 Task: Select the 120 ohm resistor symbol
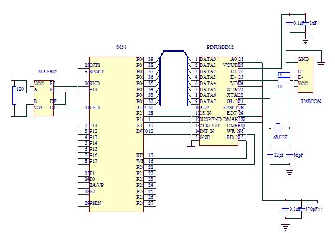click(x=14, y=96)
